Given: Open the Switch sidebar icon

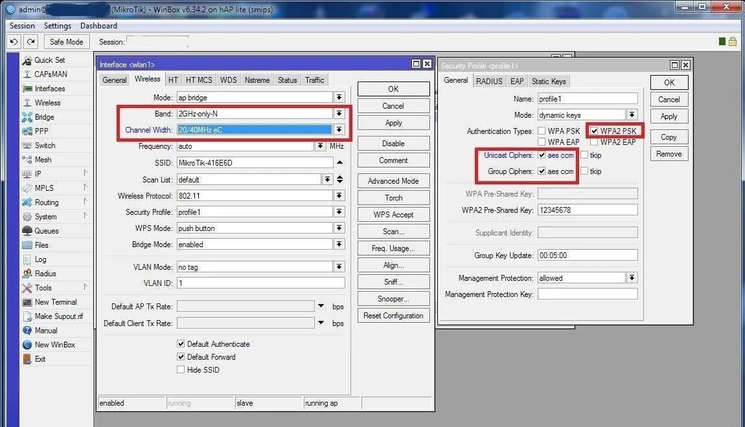Looking at the screenshot, I should tap(27, 146).
